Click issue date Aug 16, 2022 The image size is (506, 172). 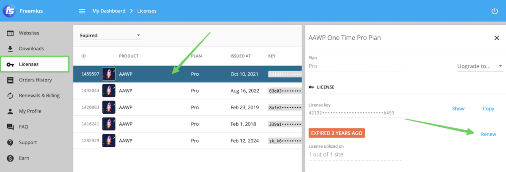coord(244,91)
